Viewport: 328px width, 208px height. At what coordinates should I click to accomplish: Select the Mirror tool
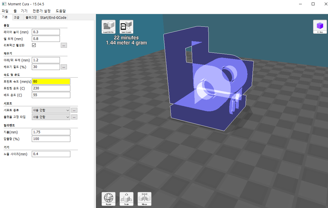point(144,199)
